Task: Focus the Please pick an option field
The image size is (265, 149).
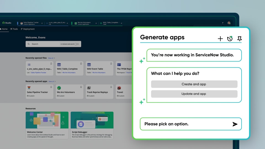Action: click(x=191, y=124)
